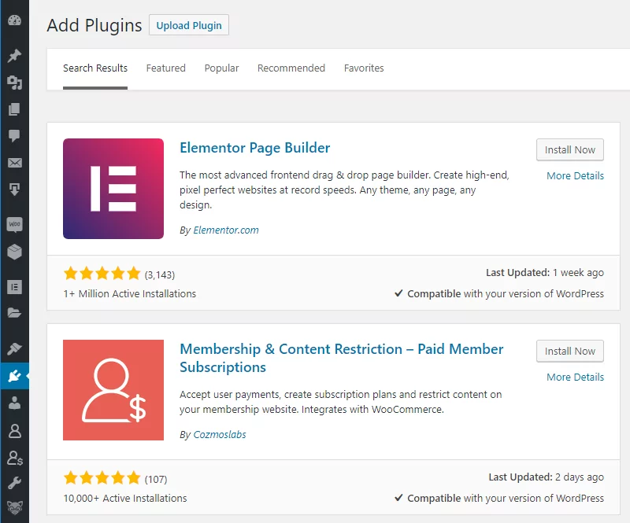Open the Recommended tab
Viewport: 630px width, 523px height.
click(291, 68)
